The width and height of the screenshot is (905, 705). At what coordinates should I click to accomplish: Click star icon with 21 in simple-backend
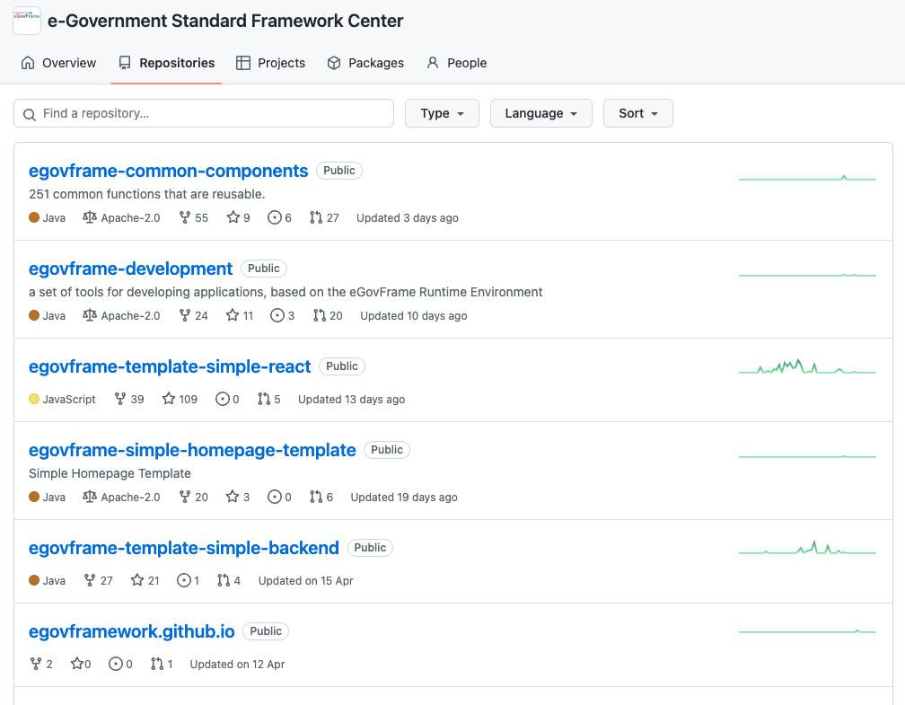137,580
